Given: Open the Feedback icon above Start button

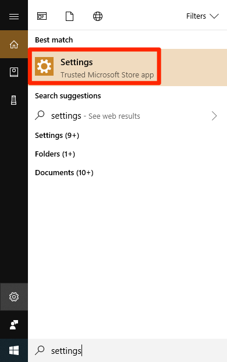Looking at the screenshot, I should pyautogui.click(x=14, y=325).
